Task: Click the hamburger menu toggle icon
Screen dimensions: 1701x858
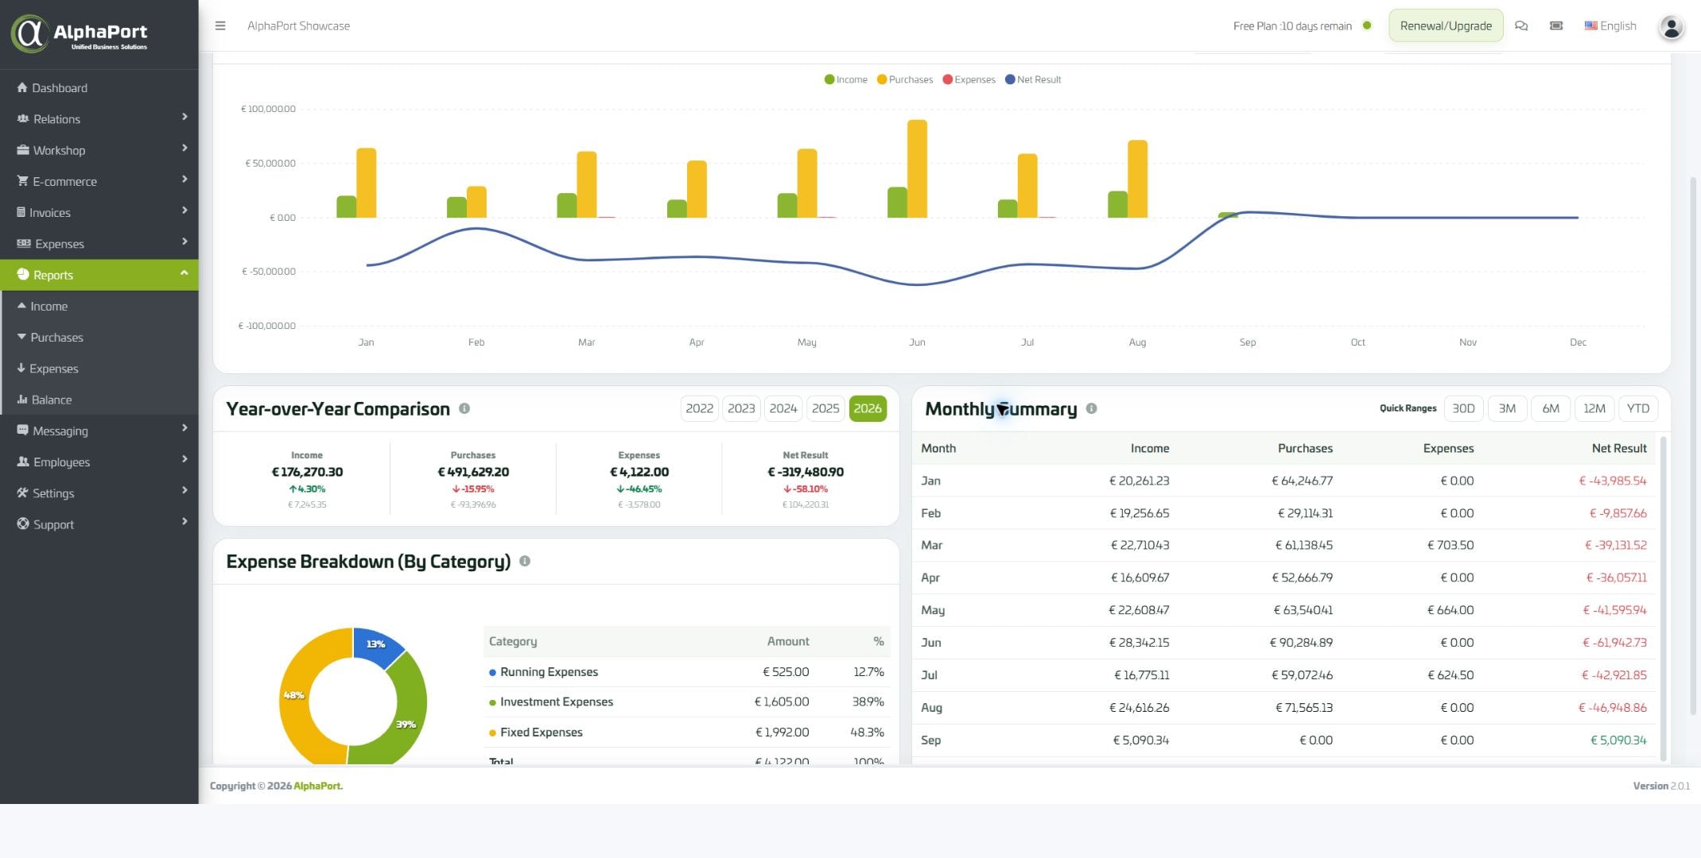Action: [x=220, y=25]
